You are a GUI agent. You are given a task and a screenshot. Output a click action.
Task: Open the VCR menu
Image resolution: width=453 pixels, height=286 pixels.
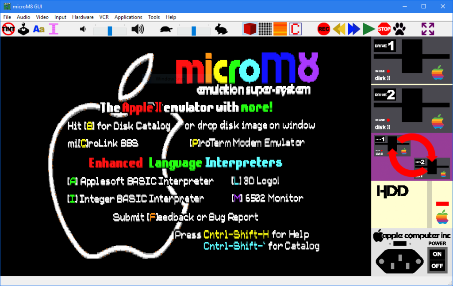point(104,17)
